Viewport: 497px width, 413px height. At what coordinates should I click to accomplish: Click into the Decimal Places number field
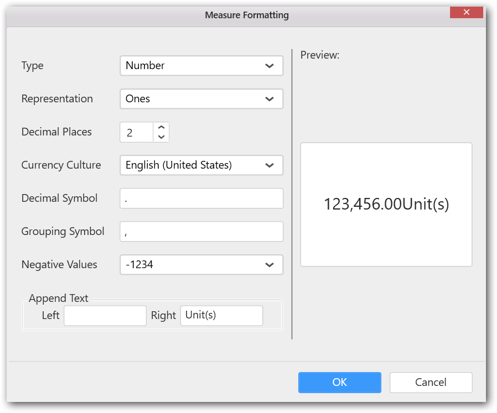pos(136,133)
